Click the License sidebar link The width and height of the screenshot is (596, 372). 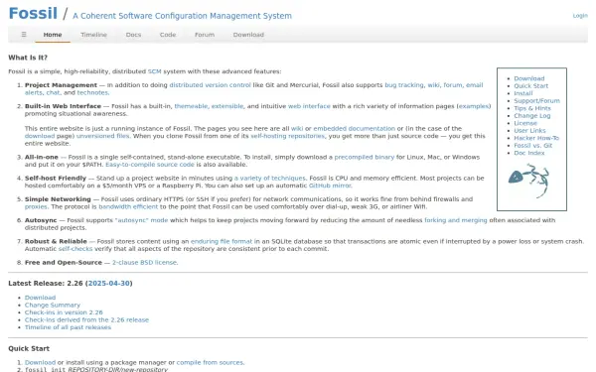pos(525,123)
